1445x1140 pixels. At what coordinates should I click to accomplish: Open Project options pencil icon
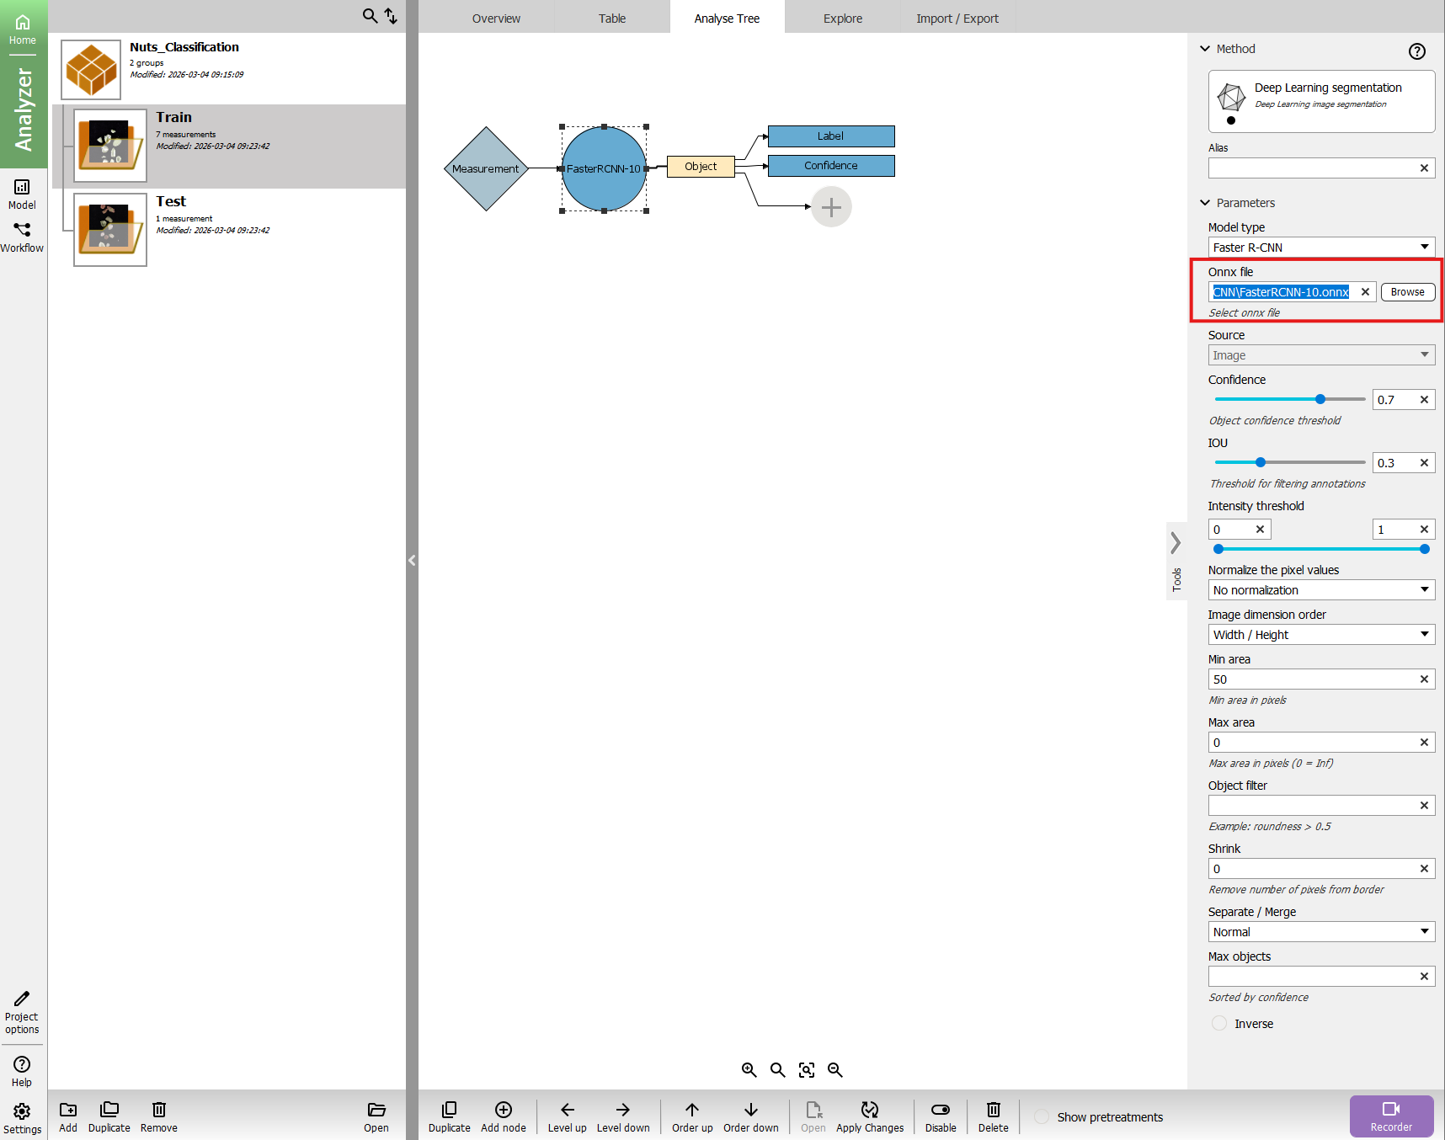coord(22,999)
